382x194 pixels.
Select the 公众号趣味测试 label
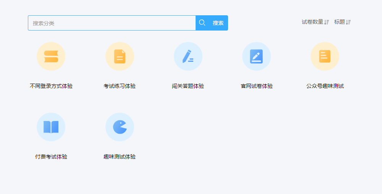click(325, 86)
